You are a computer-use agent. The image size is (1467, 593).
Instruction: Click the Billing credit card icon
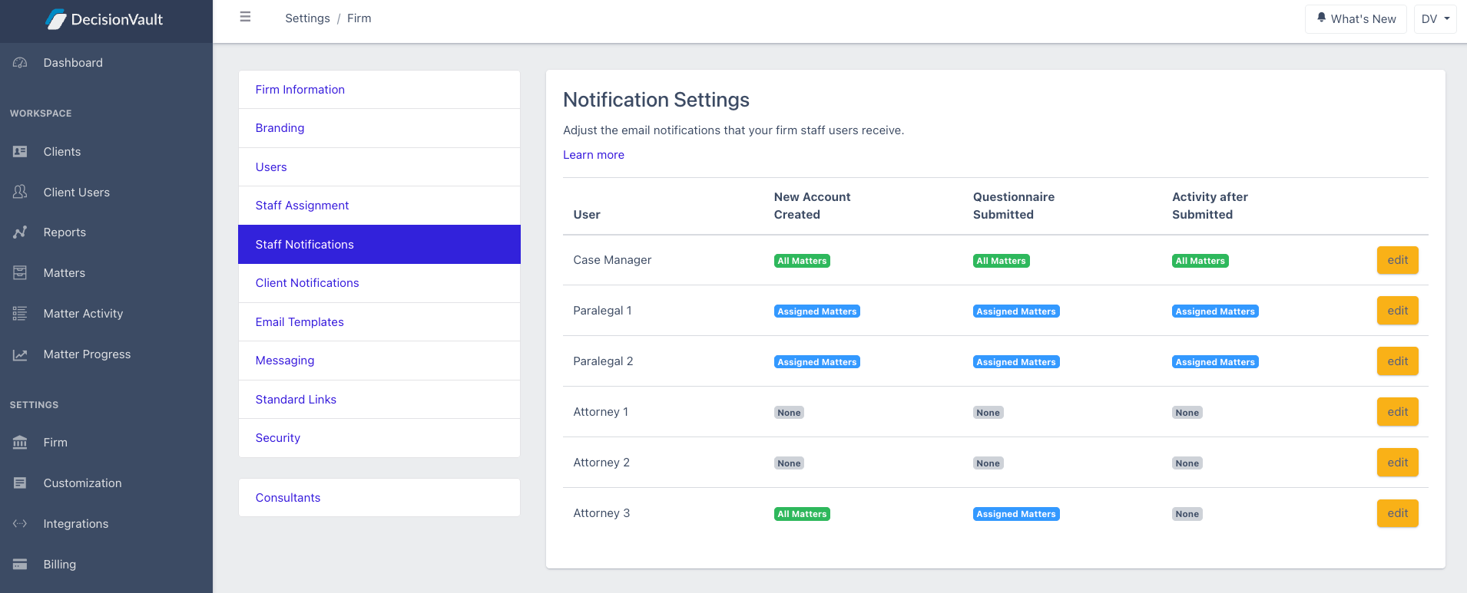(20, 565)
